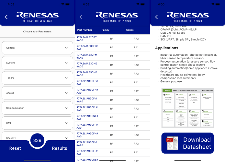Open part R7FA2L1A93CFL#AA0
The image size is (225, 162).
87,153
